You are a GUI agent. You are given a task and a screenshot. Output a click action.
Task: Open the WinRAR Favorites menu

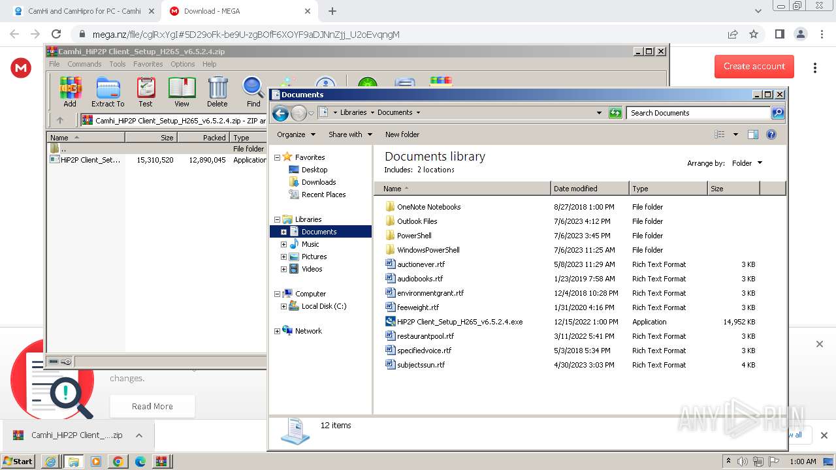point(148,64)
